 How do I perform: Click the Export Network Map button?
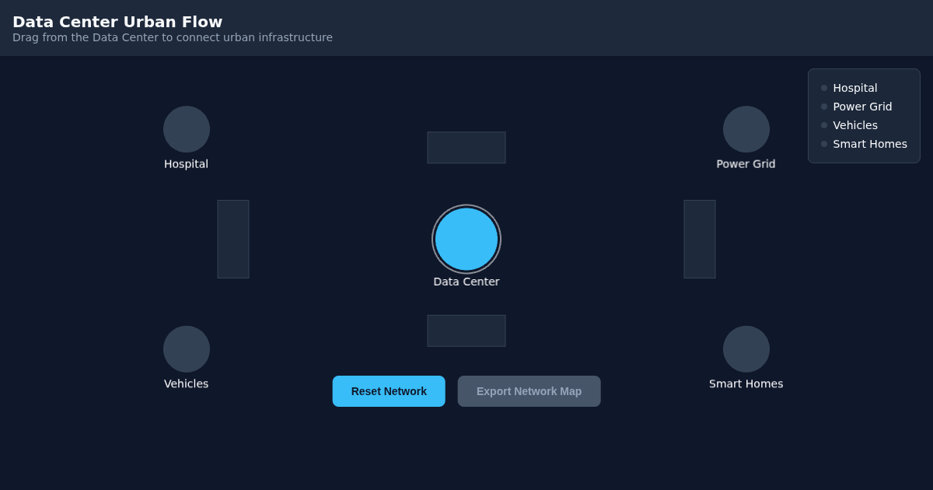click(529, 391)
